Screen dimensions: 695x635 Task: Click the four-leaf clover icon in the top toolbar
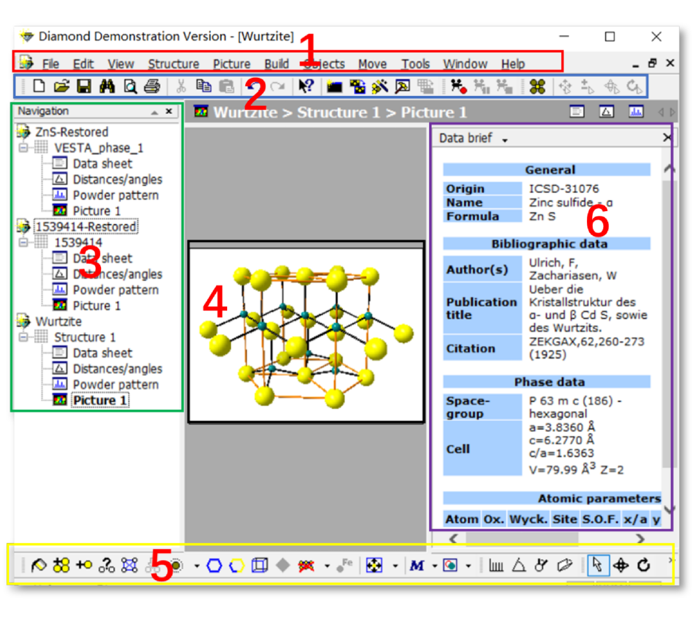point(537,86)
